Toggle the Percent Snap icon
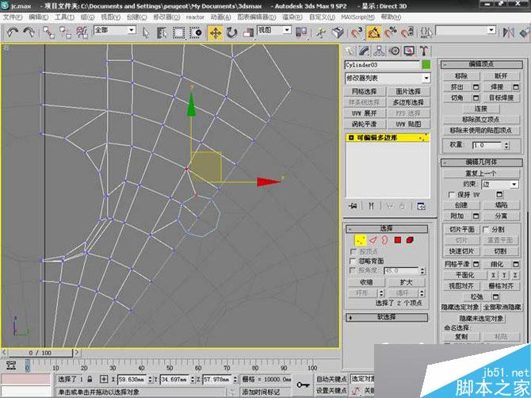Screen dimensions: 531x398 [x=391, y=33]
